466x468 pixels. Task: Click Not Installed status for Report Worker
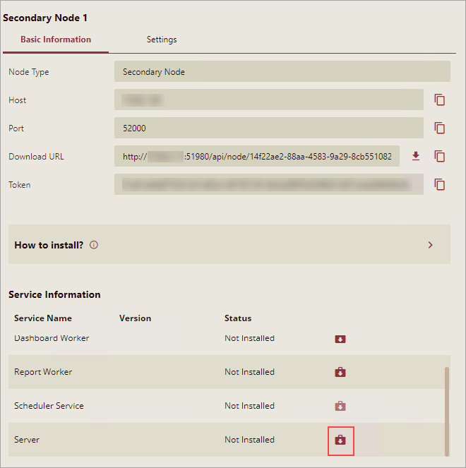pyautogui.click(x=249, y=372)
